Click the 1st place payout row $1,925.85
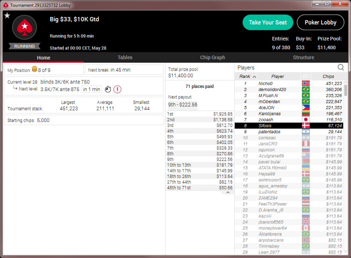Image resolution: width=351 pixels, height=258 pixels. [x=200, y=114]
